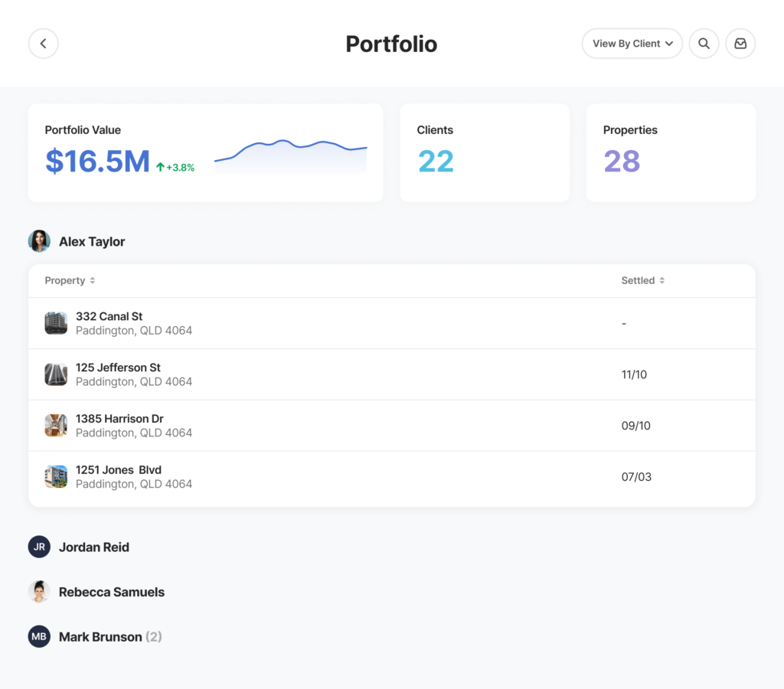Open the 125 Jefferson St property

(x=118, y=367)
